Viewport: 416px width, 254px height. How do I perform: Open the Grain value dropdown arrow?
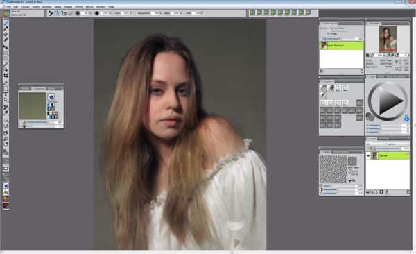point(132,13)
